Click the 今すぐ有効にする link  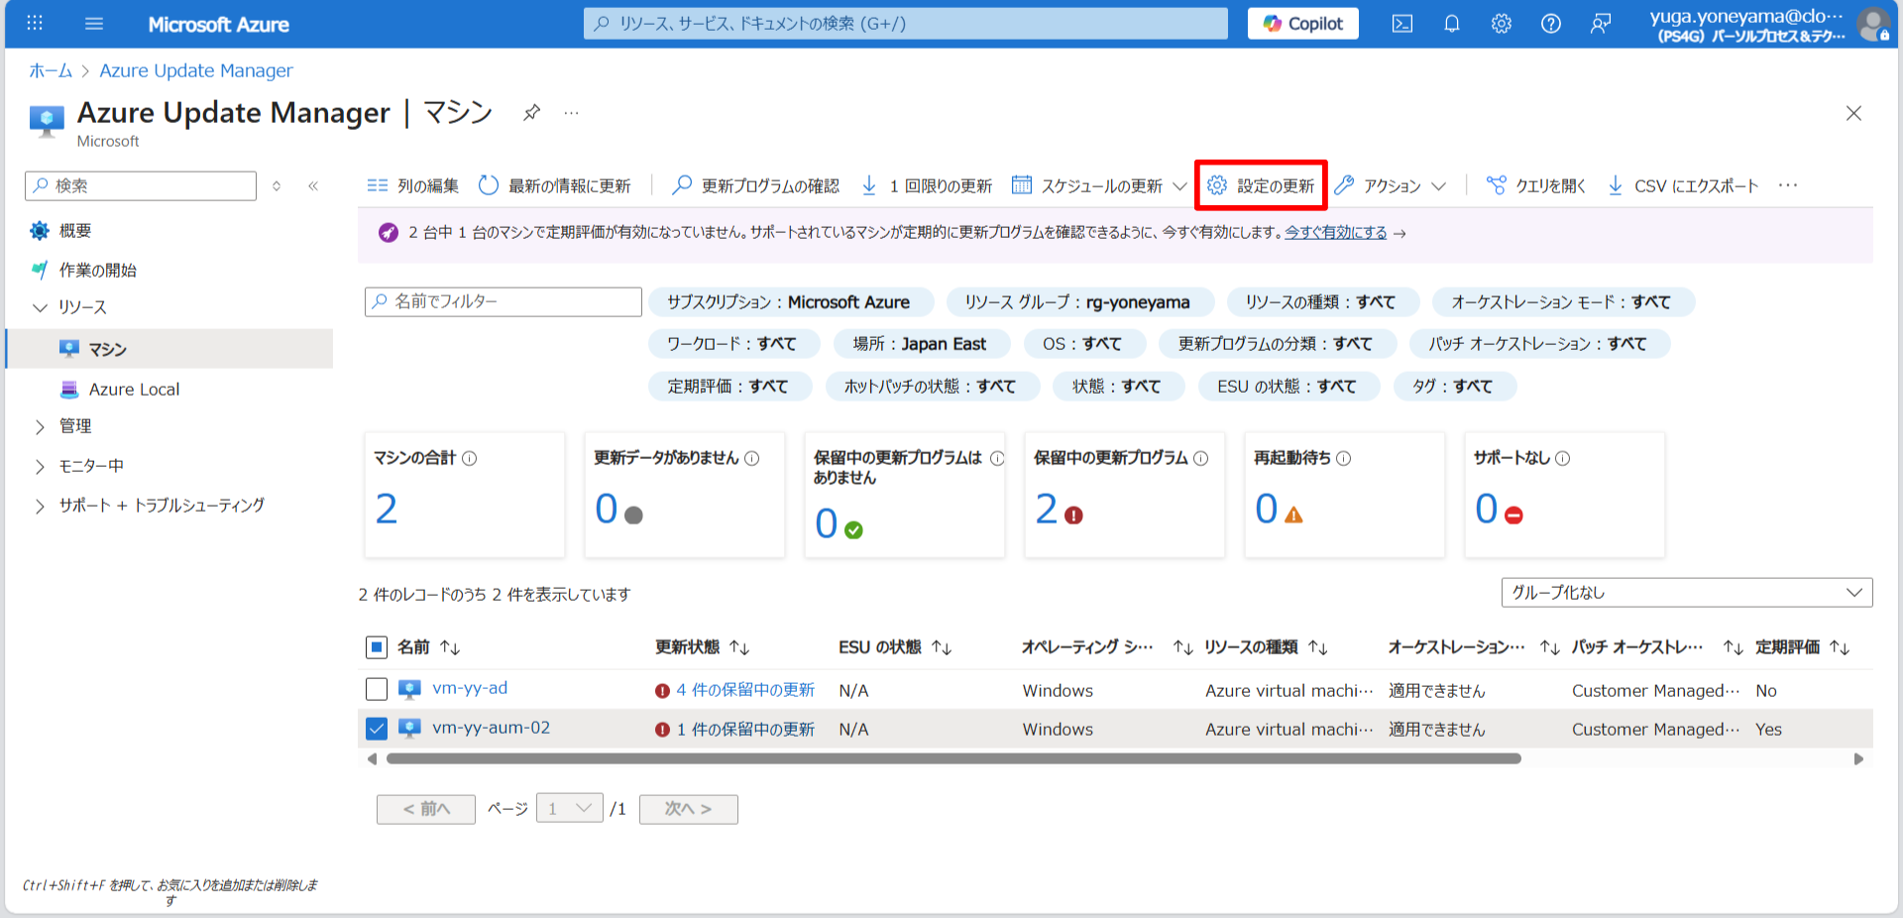1335,233
